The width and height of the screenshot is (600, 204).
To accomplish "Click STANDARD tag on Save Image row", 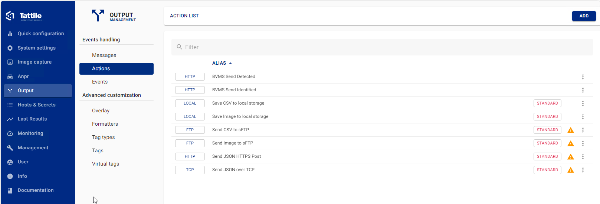I will (547, 117).
